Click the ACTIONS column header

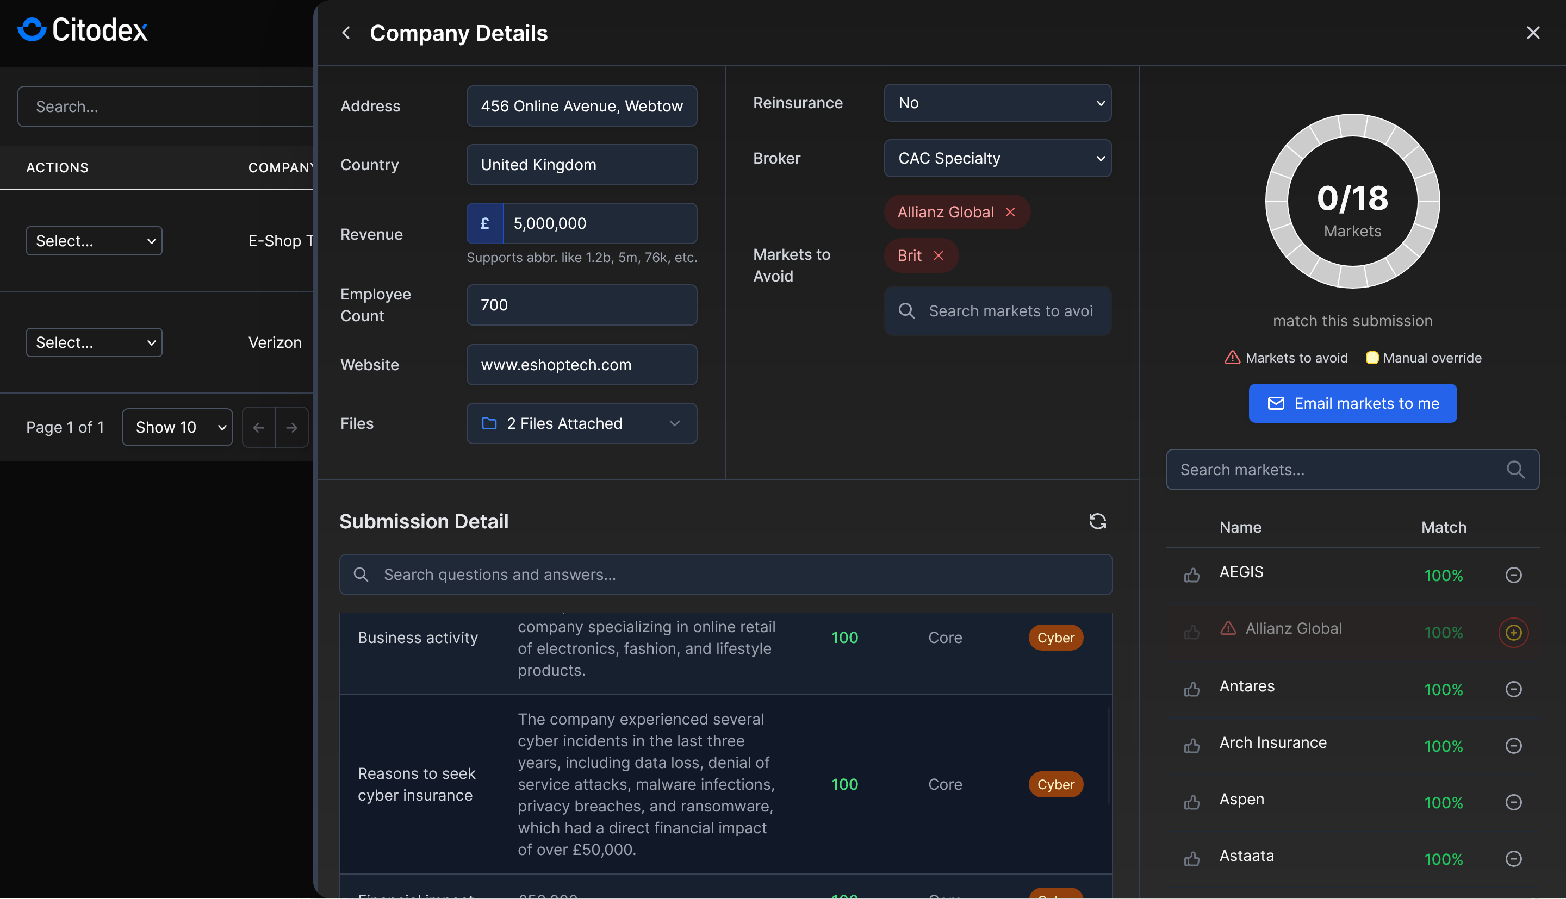click(x=58, y=167)
